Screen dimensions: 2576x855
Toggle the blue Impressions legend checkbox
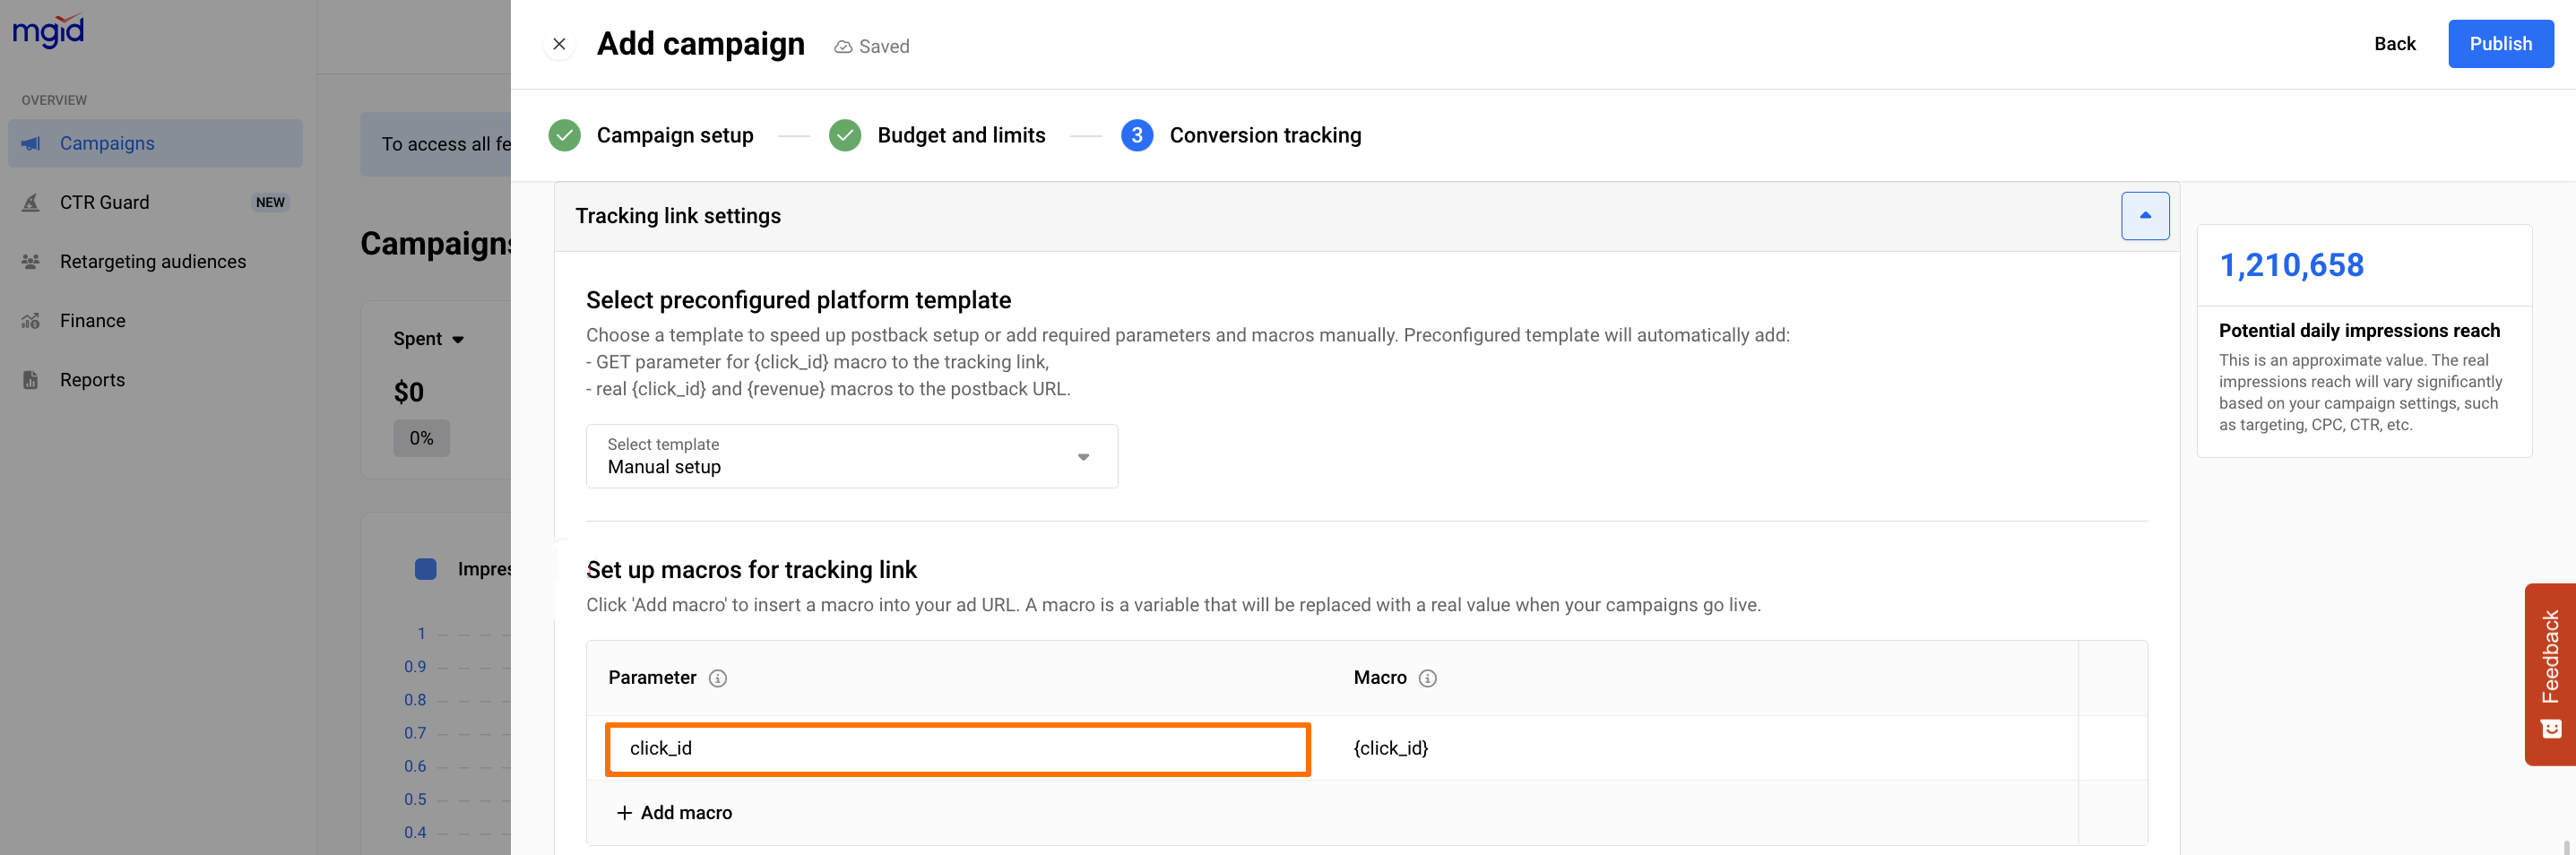pyautogui.click(x=426, y=569)
